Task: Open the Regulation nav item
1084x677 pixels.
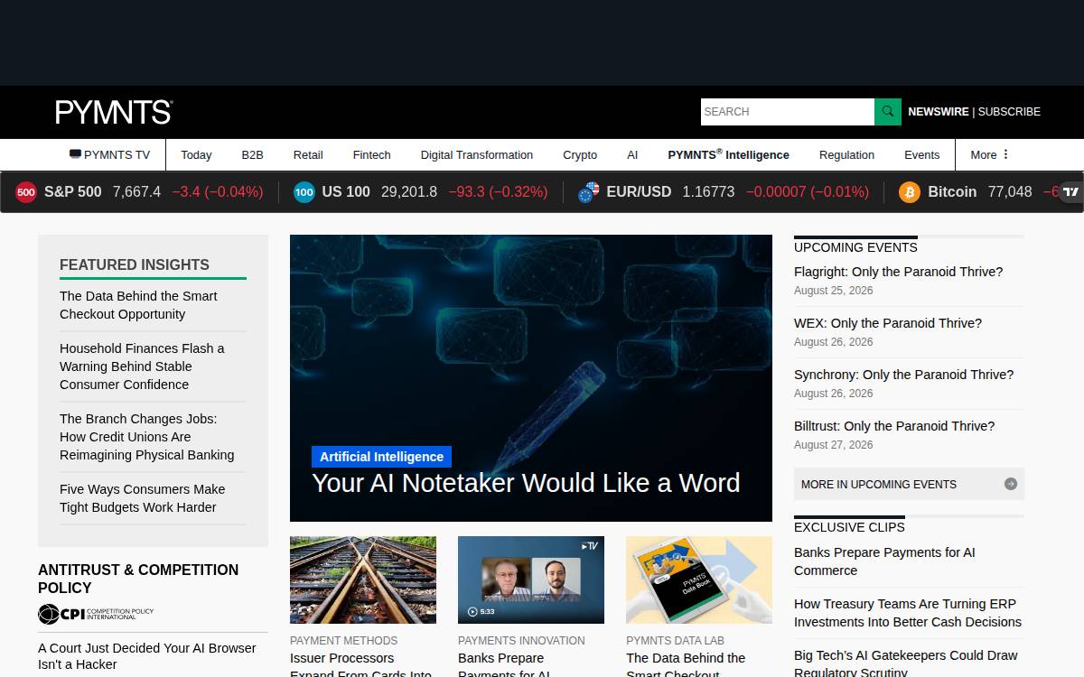Action: (x=846, y=154)
